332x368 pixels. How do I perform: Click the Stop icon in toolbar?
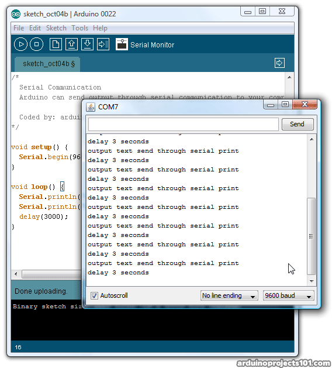pyautogui.click(x=37, y=44)
